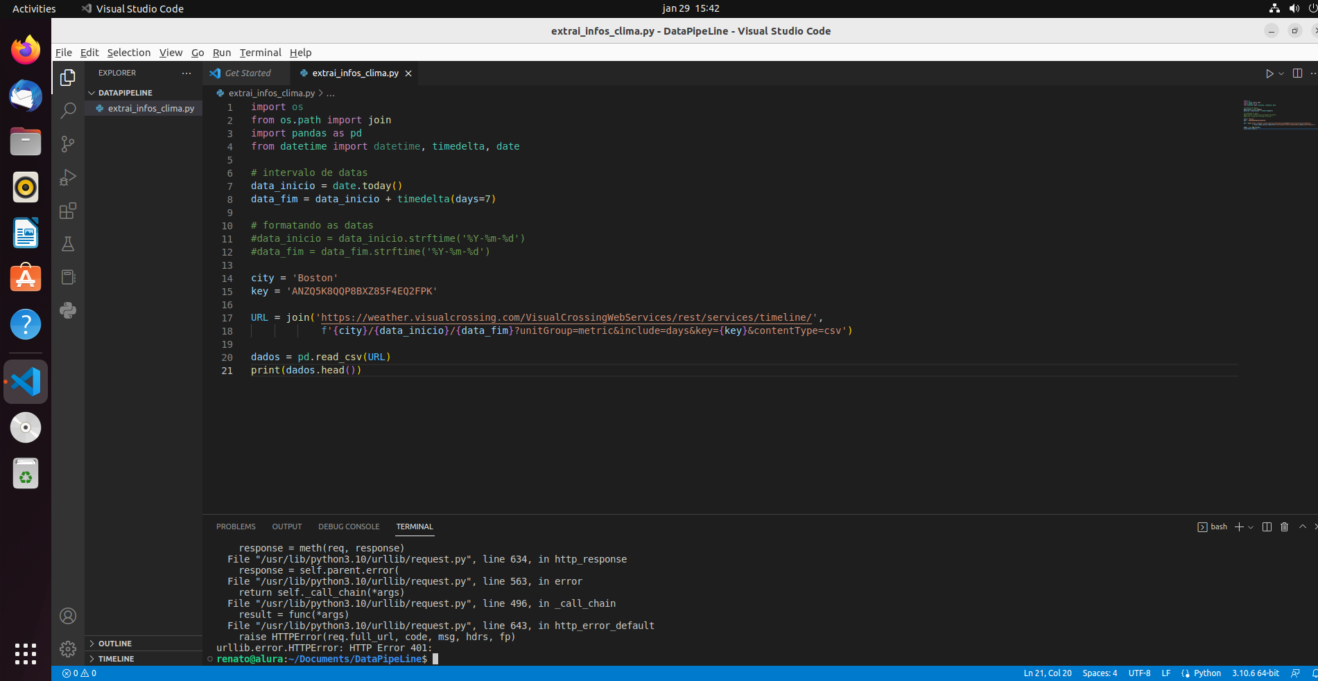The height and width of the screenshot is (681, 1318).
Task: Split the terminal panel
Action: (1267, 527)
